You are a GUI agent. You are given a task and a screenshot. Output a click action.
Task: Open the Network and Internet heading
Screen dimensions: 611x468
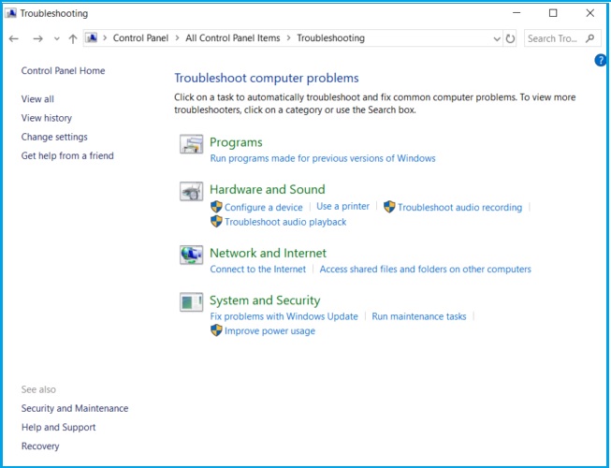coord(269,253)
